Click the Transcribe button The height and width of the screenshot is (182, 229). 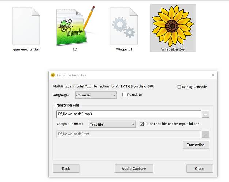pos(196,145)
